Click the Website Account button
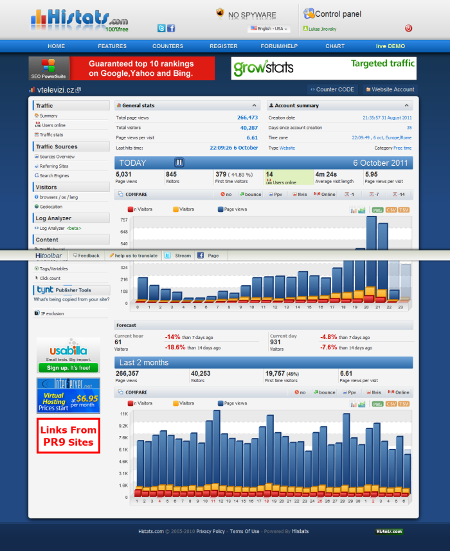 click(390, 90)
